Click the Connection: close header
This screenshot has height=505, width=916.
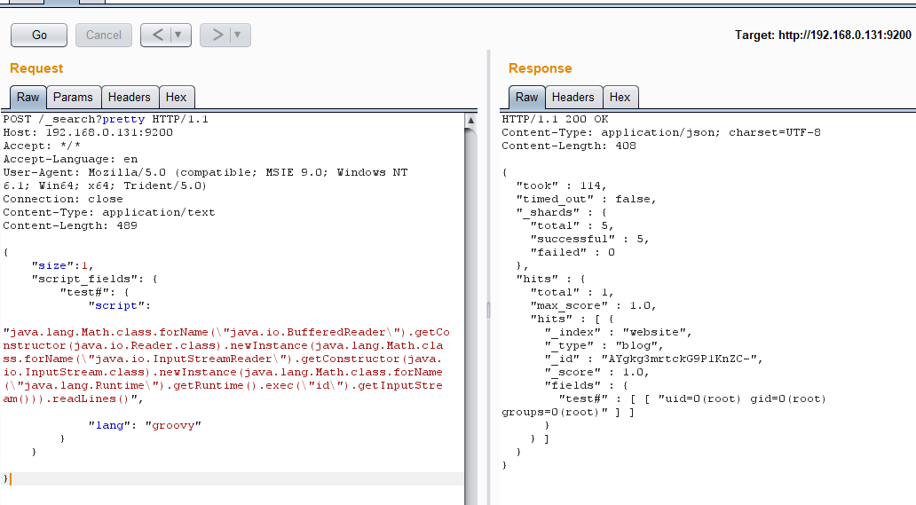pyautogui.click(x=63, y=199)
